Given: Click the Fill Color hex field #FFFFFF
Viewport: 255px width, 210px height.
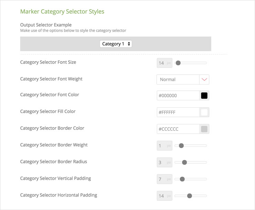Looking at the screenshot, I should pyautogui.click(x=178, y=112).
